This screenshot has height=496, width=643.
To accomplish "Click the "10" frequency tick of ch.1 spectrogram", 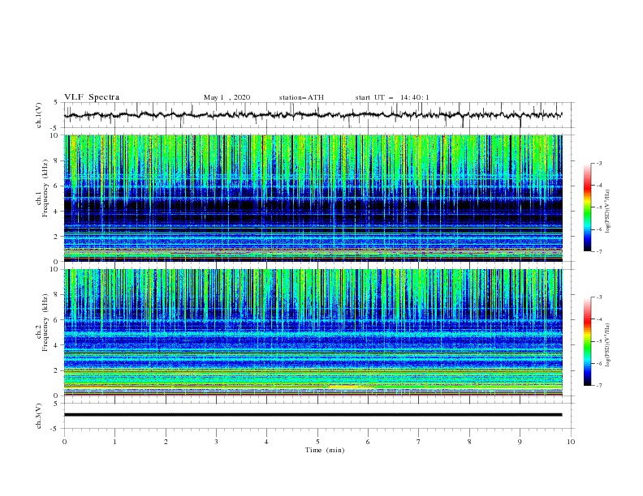I will [x=54, y=135].
